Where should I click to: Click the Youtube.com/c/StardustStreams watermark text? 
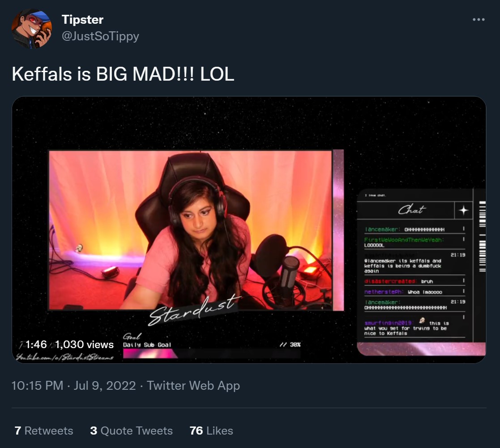pos(65,357)
